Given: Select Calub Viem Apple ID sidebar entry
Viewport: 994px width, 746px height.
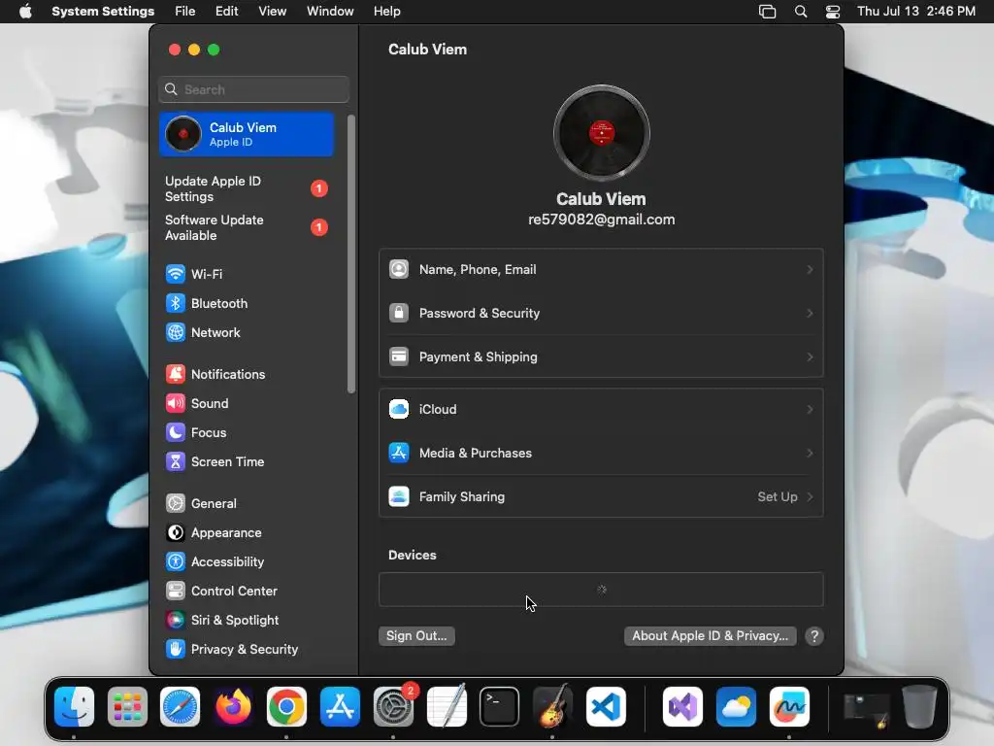Looking at the screenshot, I should [247, 134].
